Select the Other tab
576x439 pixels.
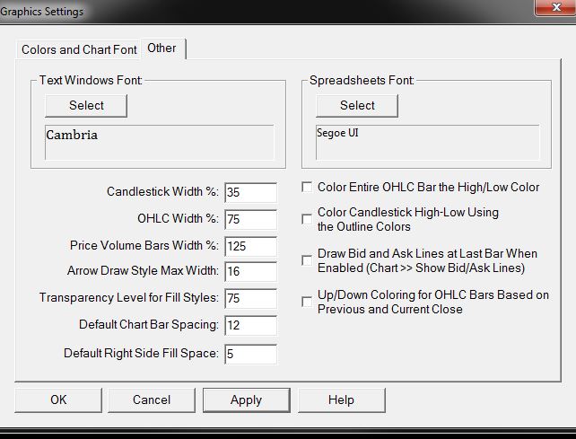(162, 48)
